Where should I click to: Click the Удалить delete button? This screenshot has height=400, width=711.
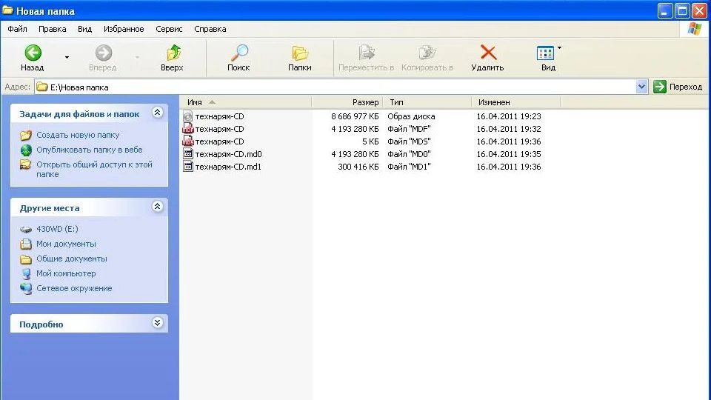coord(487,58)
